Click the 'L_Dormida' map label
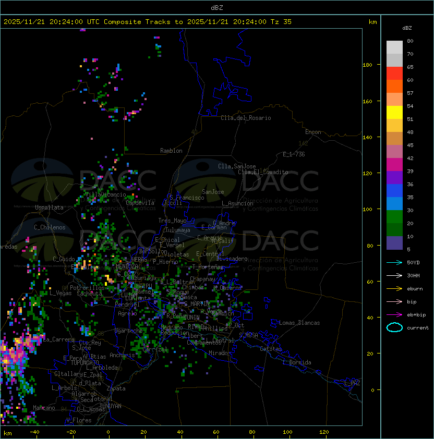The height and width of the screenshot is (439, 434). coord(297,362)
